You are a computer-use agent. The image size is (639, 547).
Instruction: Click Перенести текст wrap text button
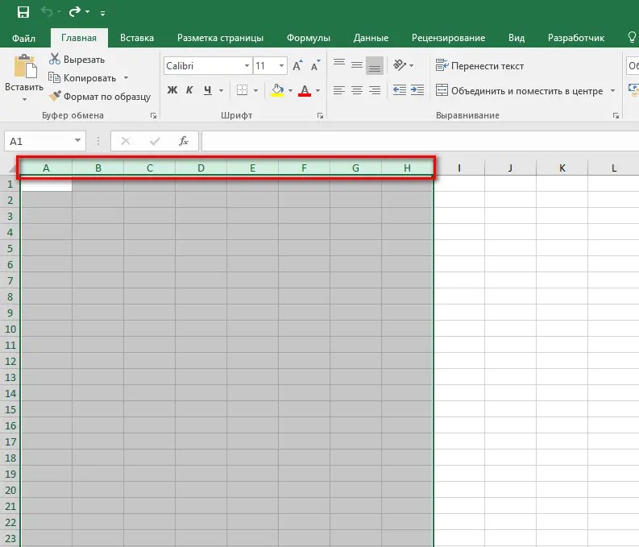[x=479, y=65]
